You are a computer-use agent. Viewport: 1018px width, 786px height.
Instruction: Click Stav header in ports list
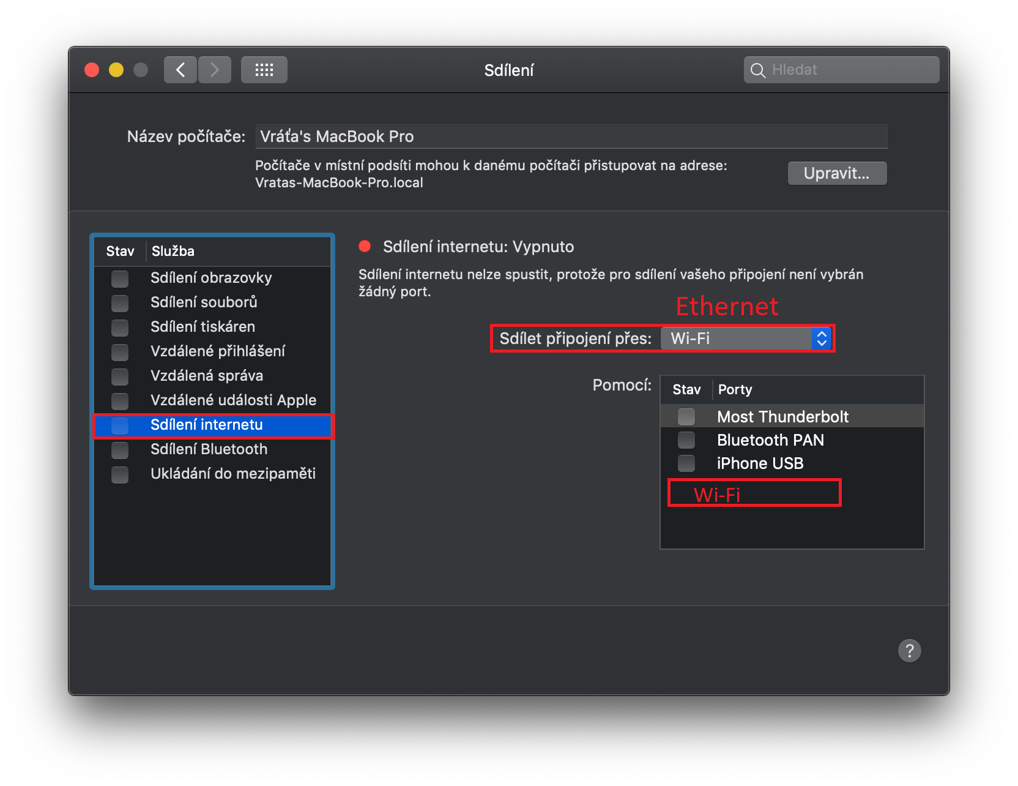[686, 389]
